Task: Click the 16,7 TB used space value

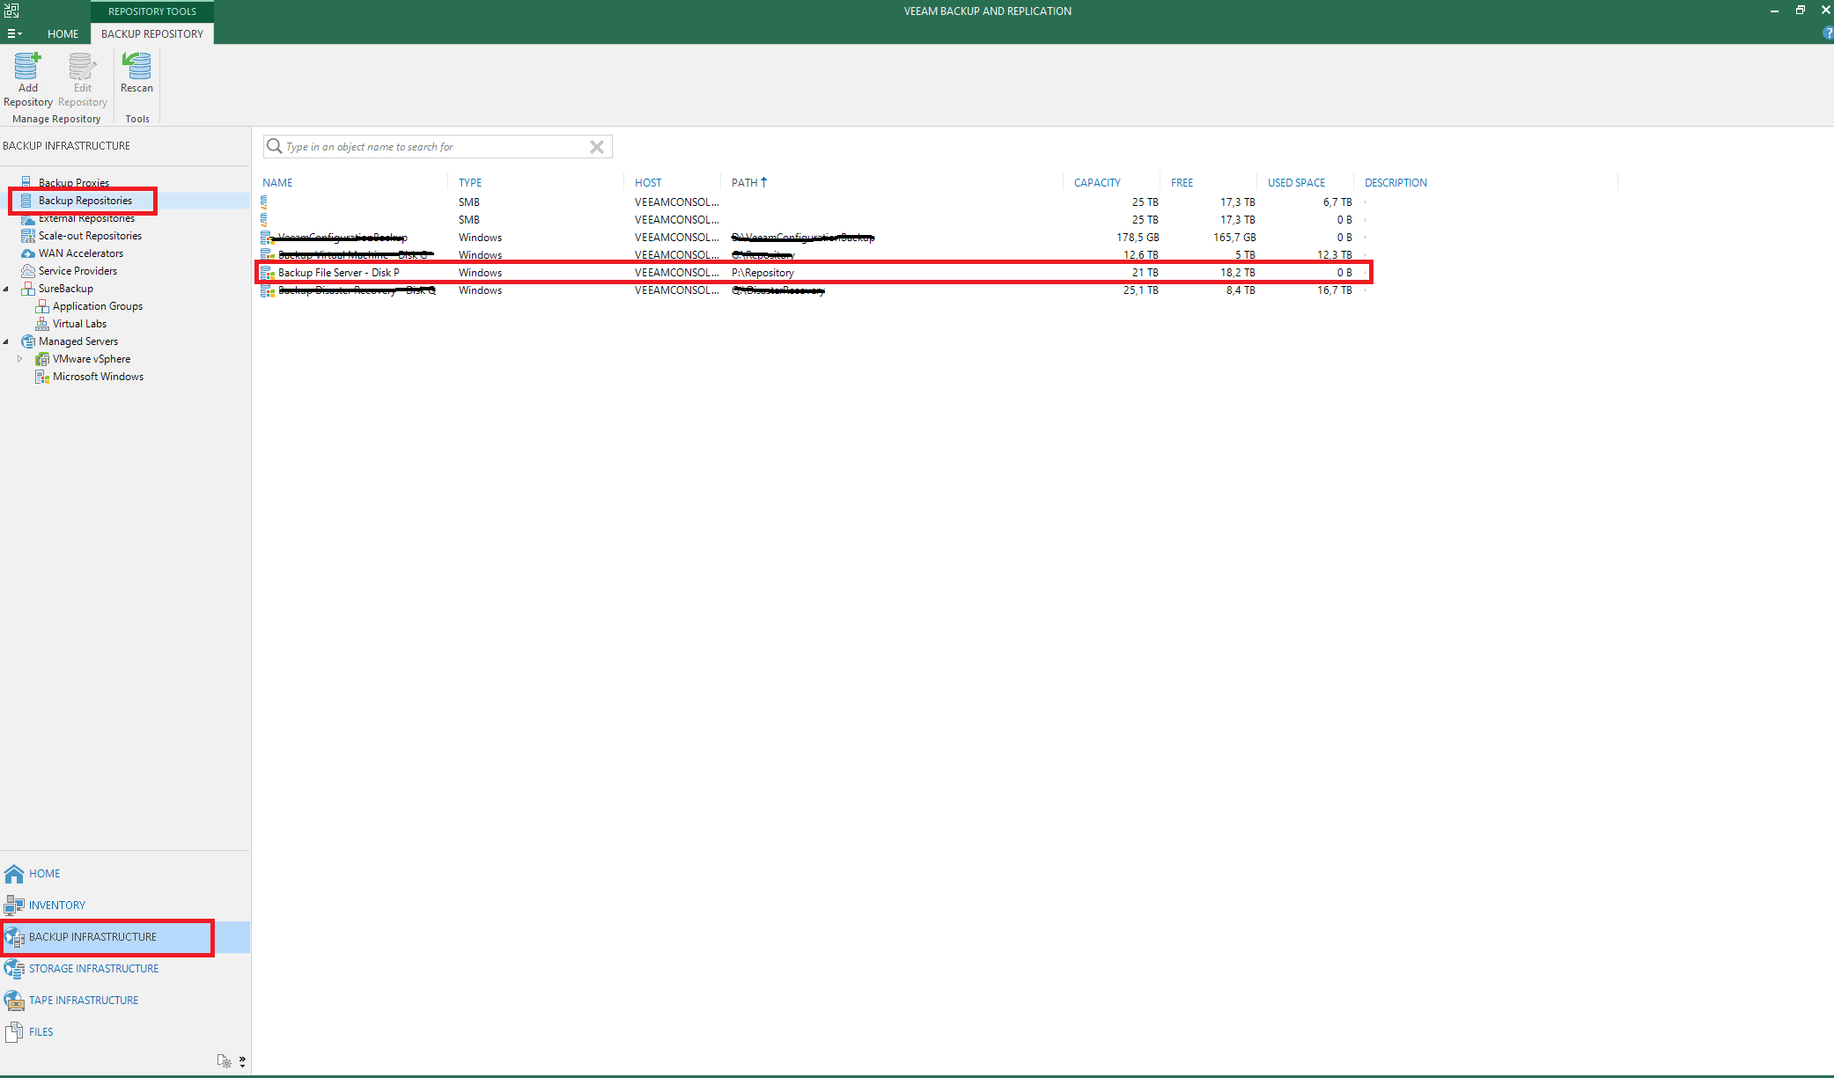Action: [1334, 290]
